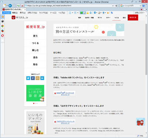Open the search box dropdown arrow
Image resolution: width=148 pixels, height=138 pixels.
pyautogui.click(x=141, y=6)
